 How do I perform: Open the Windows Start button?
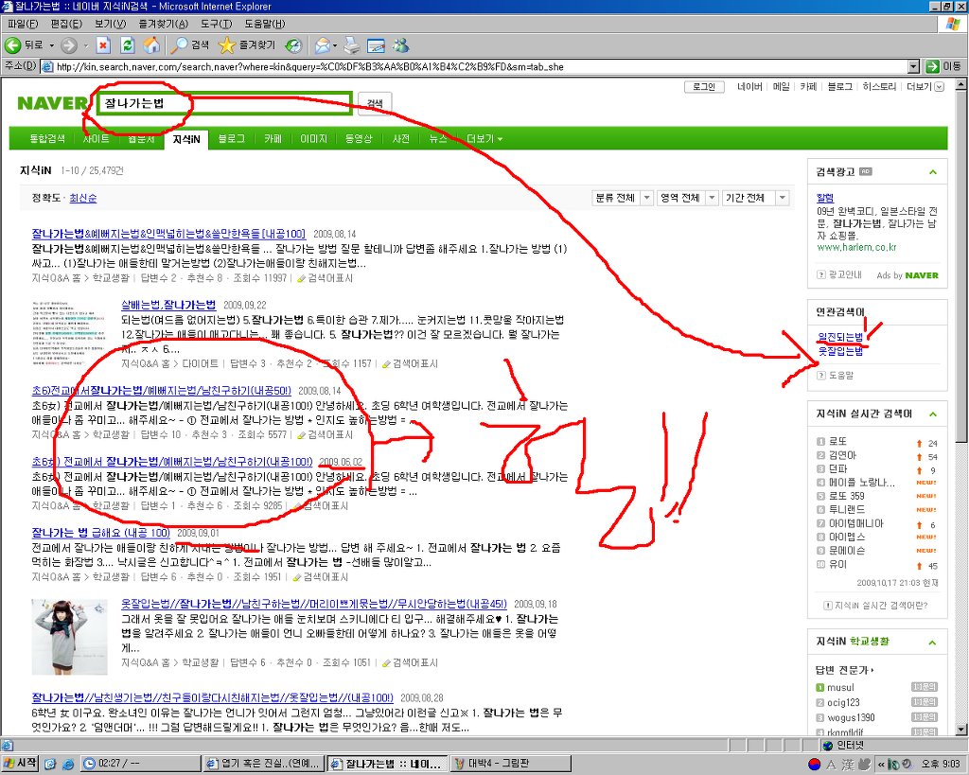(19, 764)
